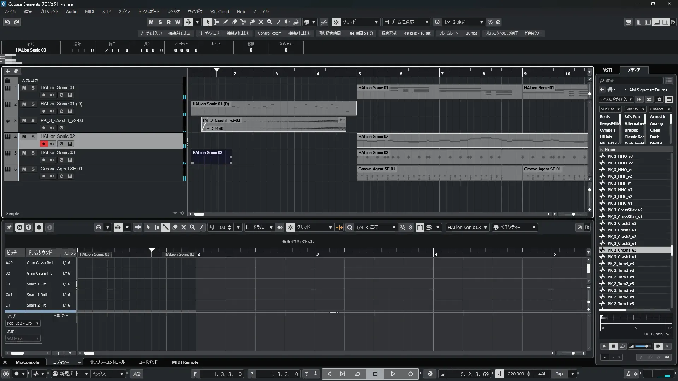Open the MIDI menu
Viewport: 678px width, 381px height.
click(x=89, y=11)
